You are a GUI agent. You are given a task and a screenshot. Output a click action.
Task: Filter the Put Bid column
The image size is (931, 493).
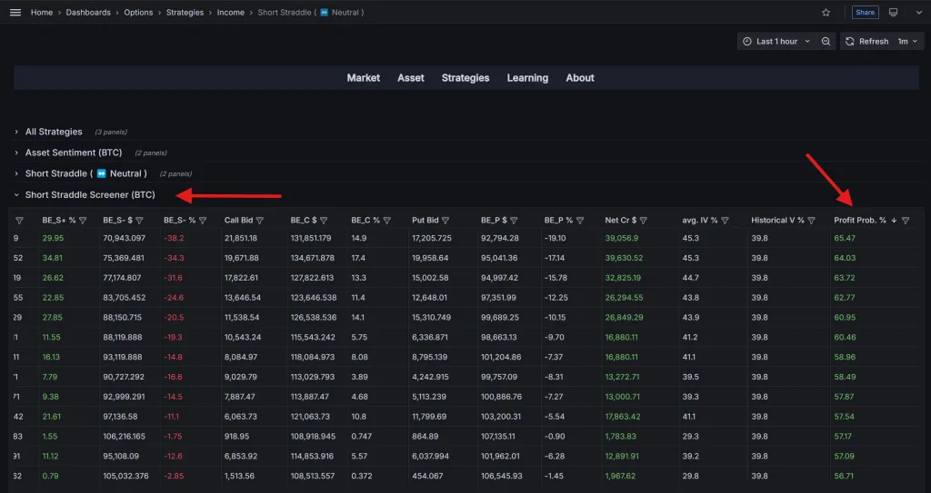(x=445, y=221)
